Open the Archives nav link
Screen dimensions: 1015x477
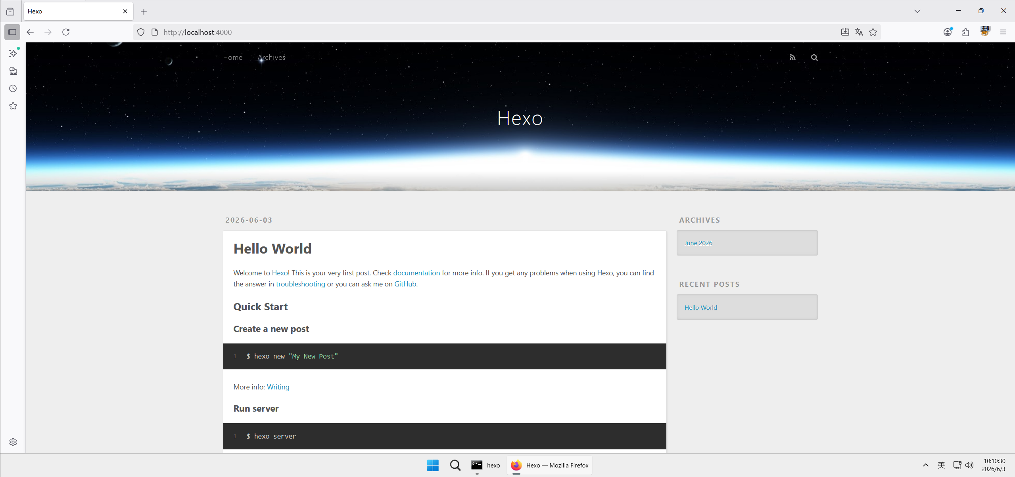coord(272,57)
